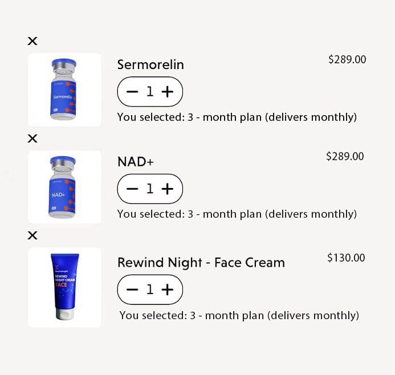Open the Sermorelin vial thumbnail
This screenshot has width=395, height=375.
tap(64, 89)
